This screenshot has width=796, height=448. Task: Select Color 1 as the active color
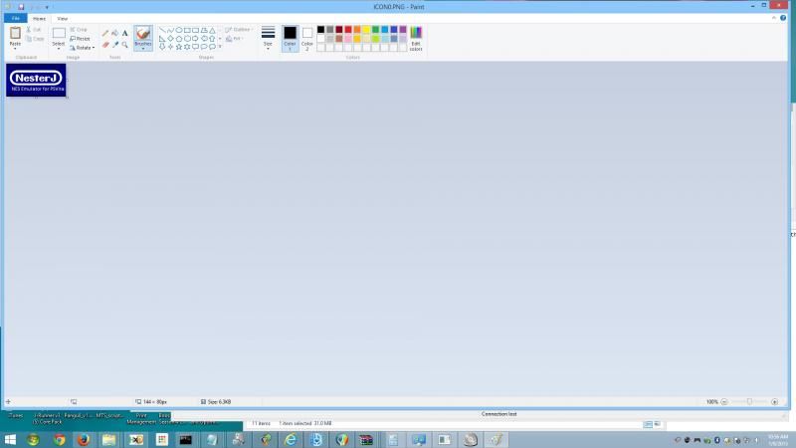tap(290, 37)
